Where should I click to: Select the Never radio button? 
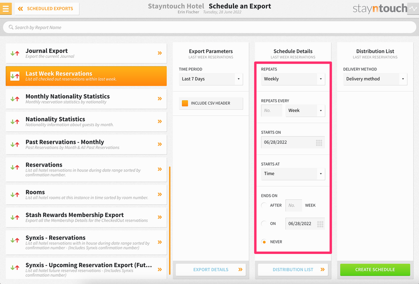pos(264,242)
